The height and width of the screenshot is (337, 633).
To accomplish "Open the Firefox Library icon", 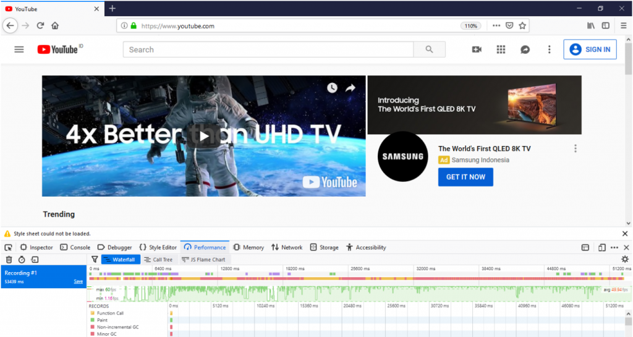I will coord(591,25).
